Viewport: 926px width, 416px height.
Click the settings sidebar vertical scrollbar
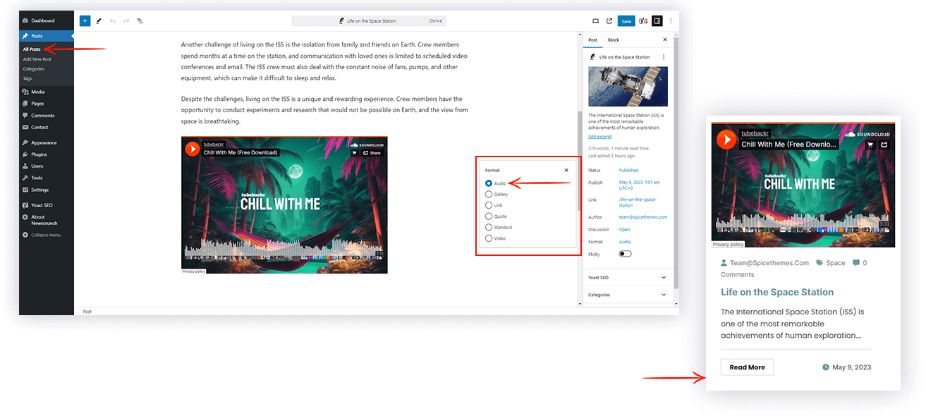[675, 162]
